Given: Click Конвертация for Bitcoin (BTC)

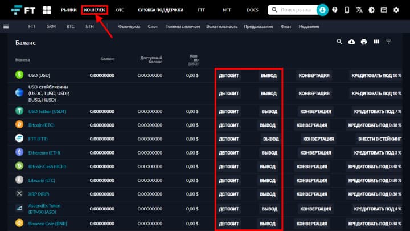Looking at the screenshot, I should (x=311, y=125).
